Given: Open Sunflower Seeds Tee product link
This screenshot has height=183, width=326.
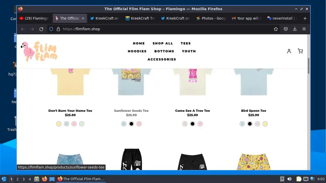Looking at the screenshot, I should pos(131,111).
